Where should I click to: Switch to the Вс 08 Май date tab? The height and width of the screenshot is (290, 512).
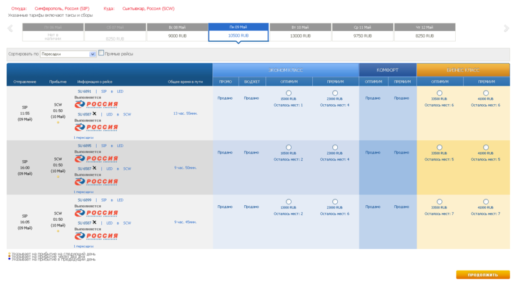177,32
